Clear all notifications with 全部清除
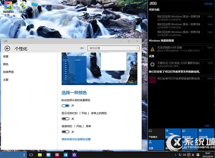The image size is (215, 158). coord(209,4)
